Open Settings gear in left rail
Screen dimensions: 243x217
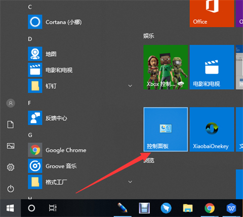(x=11, y=167)
